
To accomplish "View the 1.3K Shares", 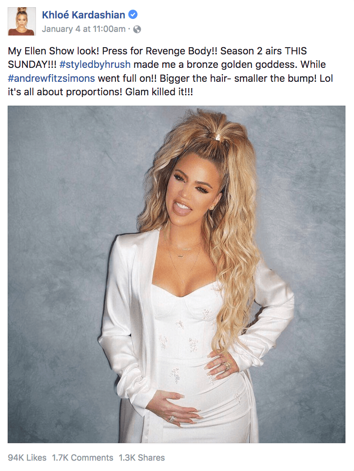I will [x=142, y=458].
